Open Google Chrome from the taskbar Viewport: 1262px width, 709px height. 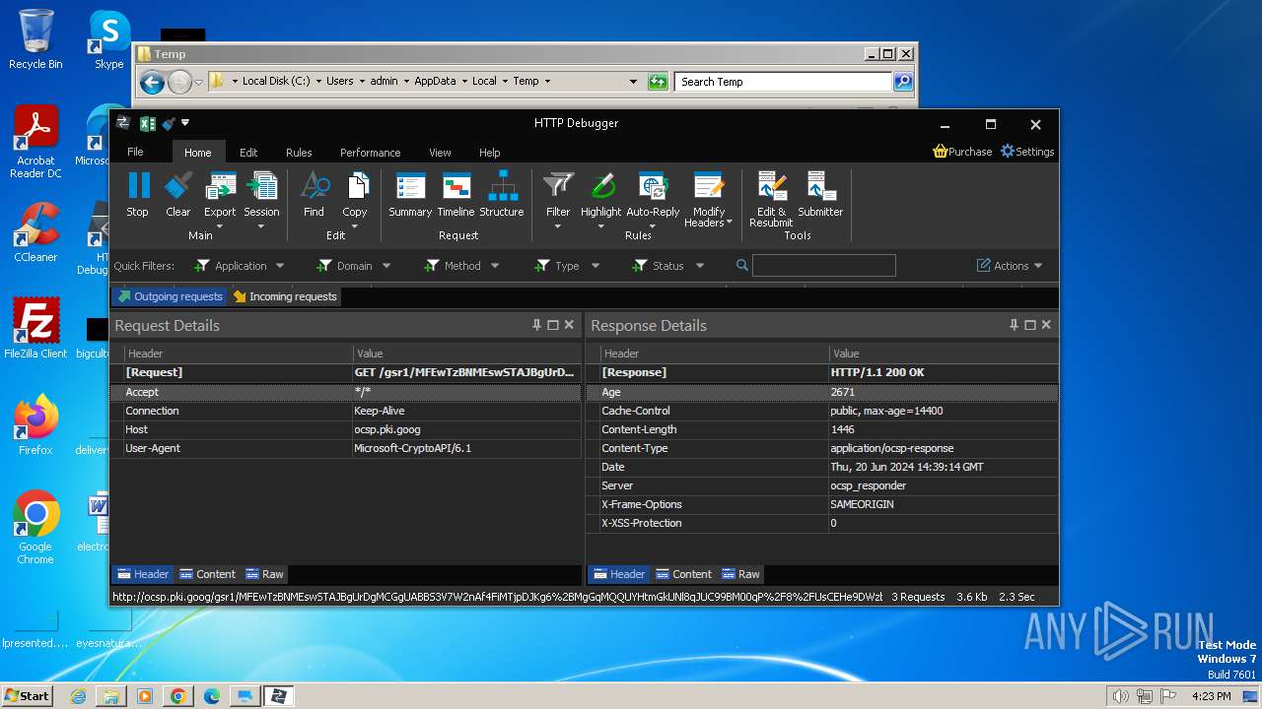(x=178, y=696)
